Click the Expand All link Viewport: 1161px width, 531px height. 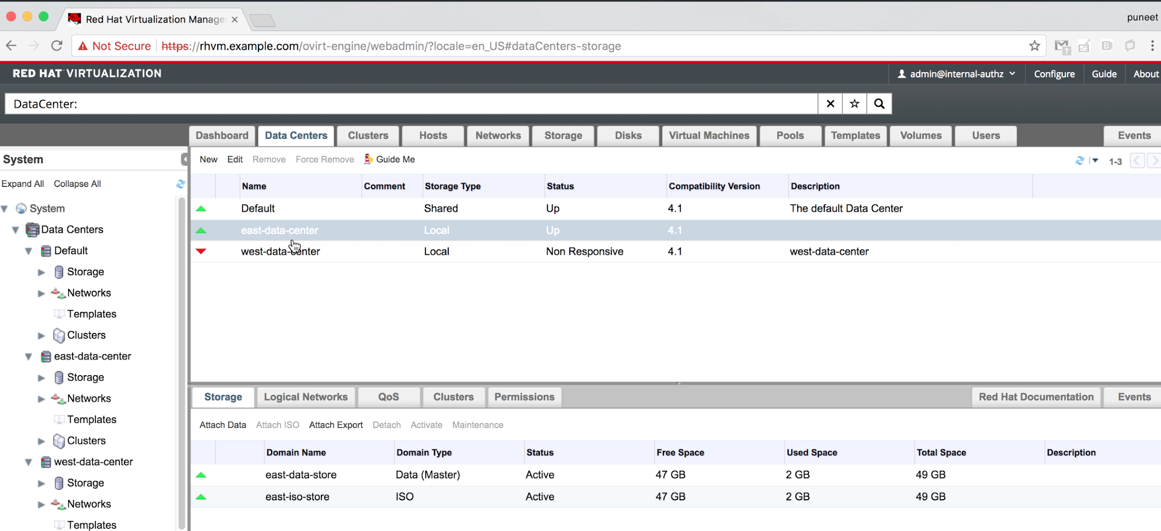[x=23, y=184]
